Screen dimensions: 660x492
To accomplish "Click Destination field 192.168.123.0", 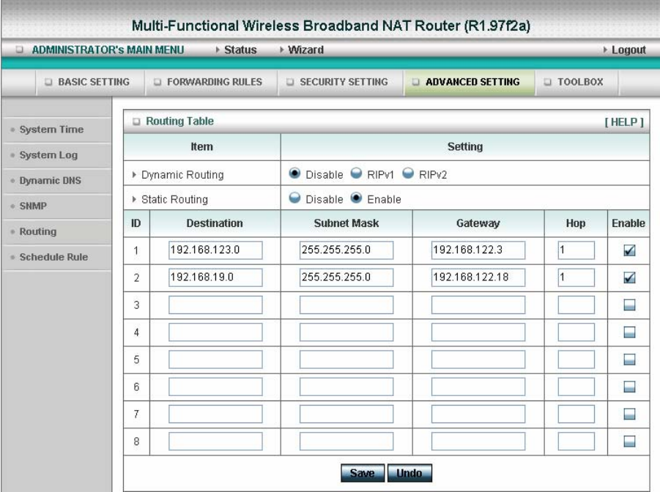I will (215, 250).
